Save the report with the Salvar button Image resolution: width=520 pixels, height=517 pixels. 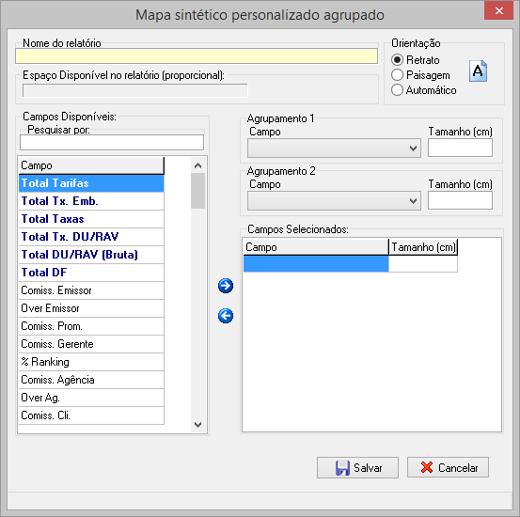coord(357,467)
